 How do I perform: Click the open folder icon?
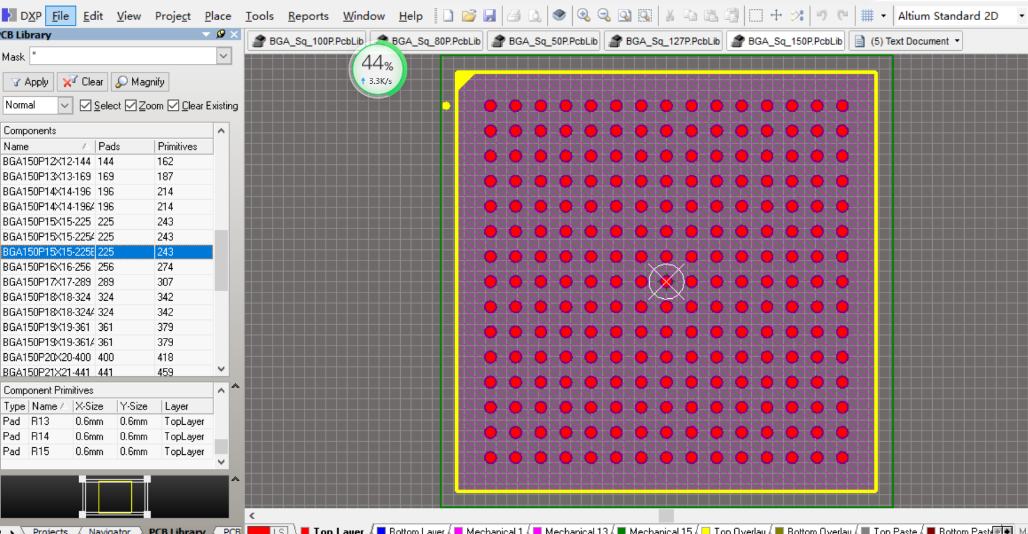tap(469, 15)
